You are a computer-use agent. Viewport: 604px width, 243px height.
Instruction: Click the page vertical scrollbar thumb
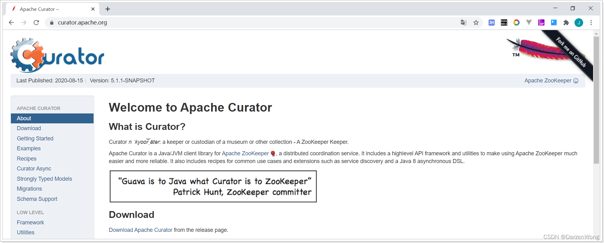coord(596,100)
